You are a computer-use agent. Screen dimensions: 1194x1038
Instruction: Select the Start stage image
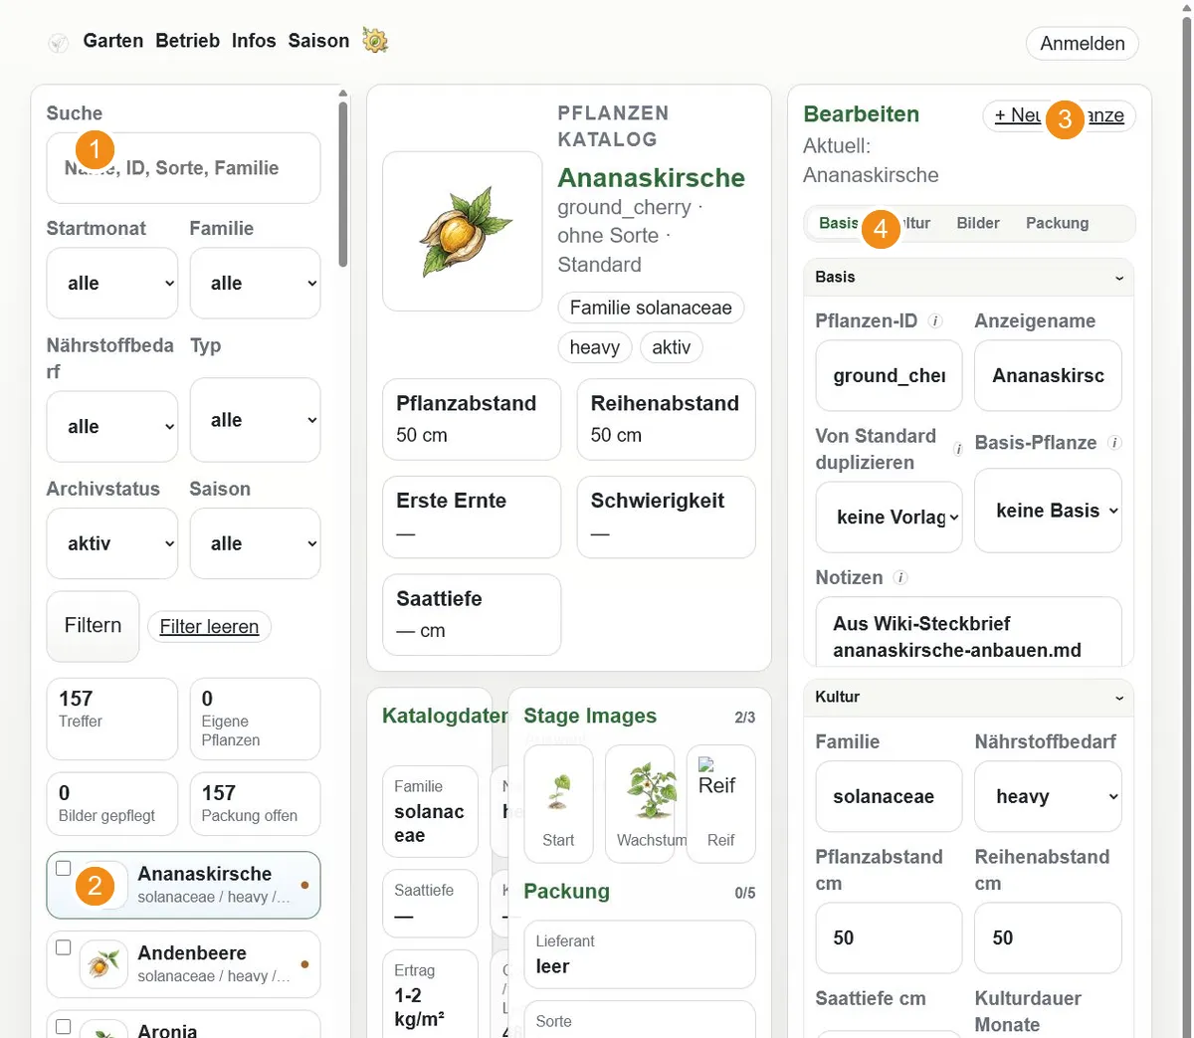(558, 804)
